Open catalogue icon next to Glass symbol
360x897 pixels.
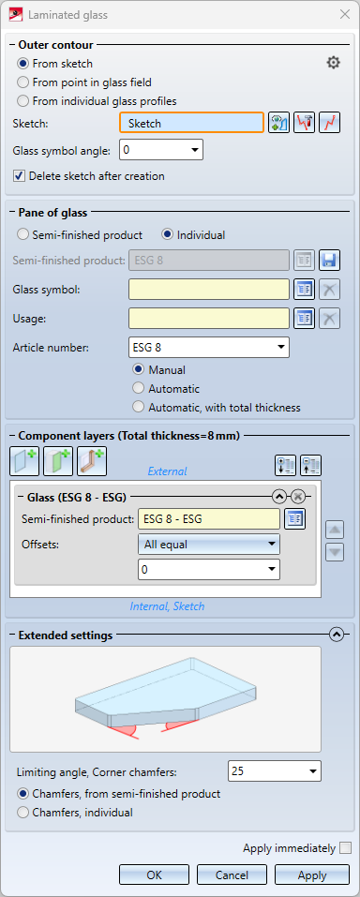tap(305, 290)
